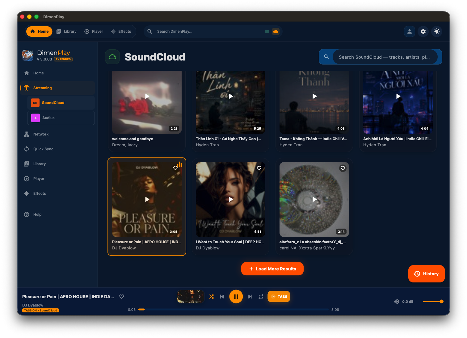Play Anh Mới Là Người Xấu thumbnail
The width and height of the screenshot is (467, 338).
398,102
